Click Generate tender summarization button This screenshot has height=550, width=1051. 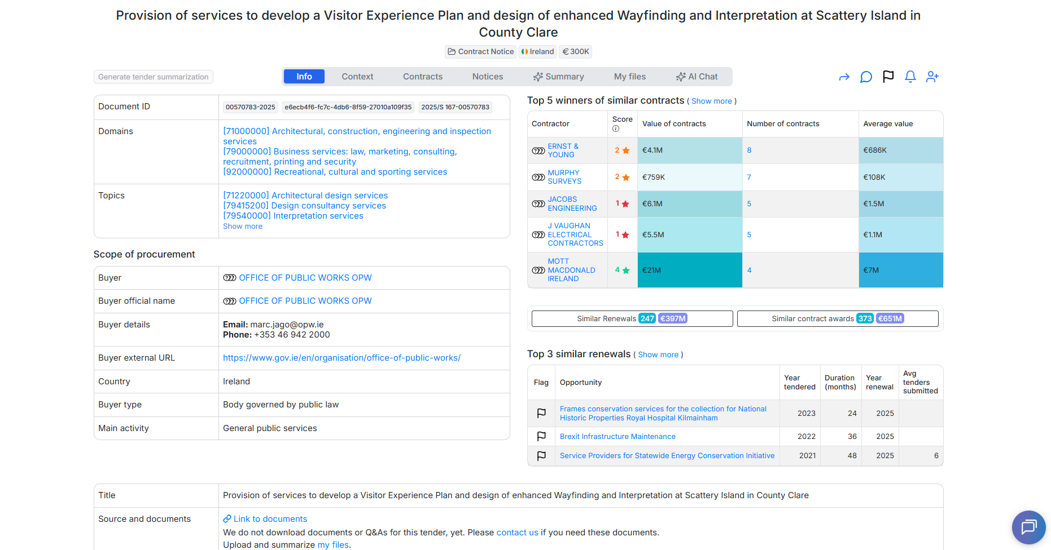[x=154, y=77]
